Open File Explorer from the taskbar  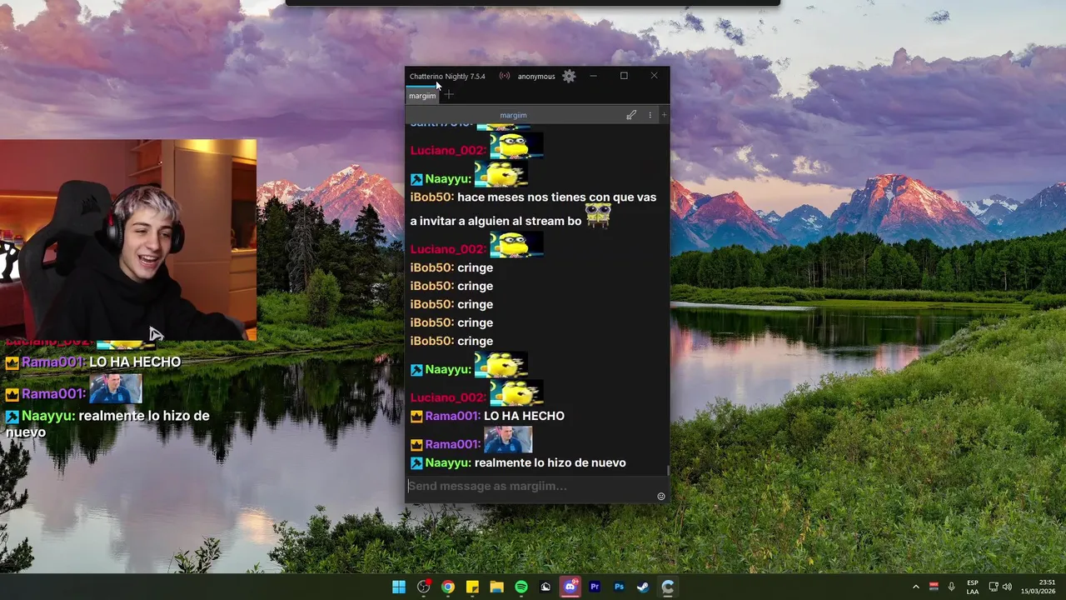click(x=496, y=587)
